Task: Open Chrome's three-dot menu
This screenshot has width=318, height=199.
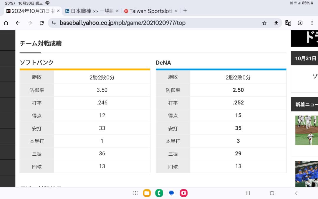Action: coord(312,23)
